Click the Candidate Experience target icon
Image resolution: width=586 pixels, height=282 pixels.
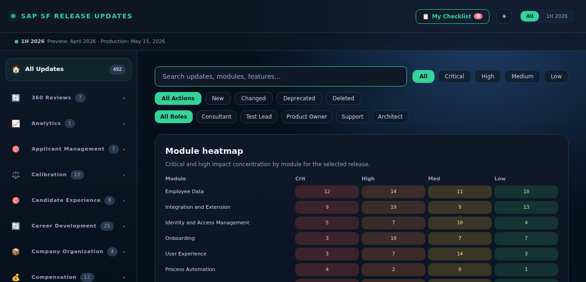tap(16, 201)
